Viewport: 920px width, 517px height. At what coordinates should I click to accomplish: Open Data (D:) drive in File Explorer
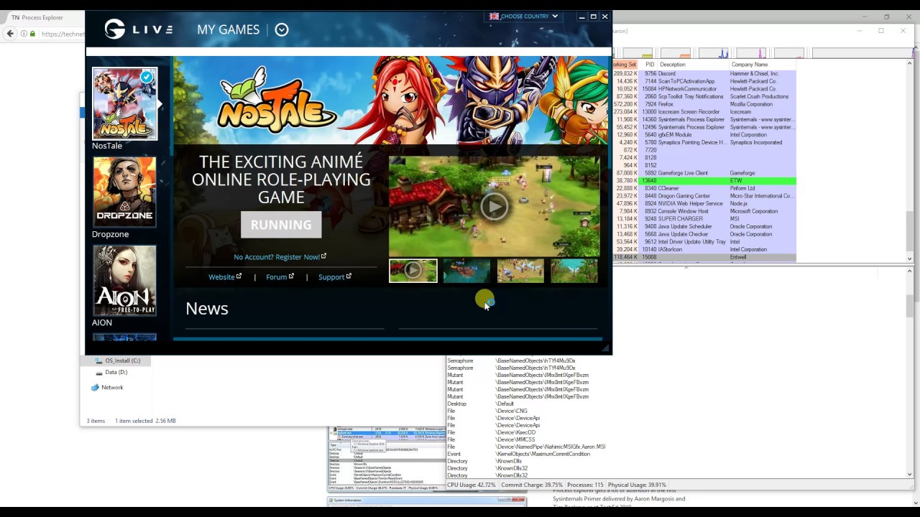click(116, 372)
